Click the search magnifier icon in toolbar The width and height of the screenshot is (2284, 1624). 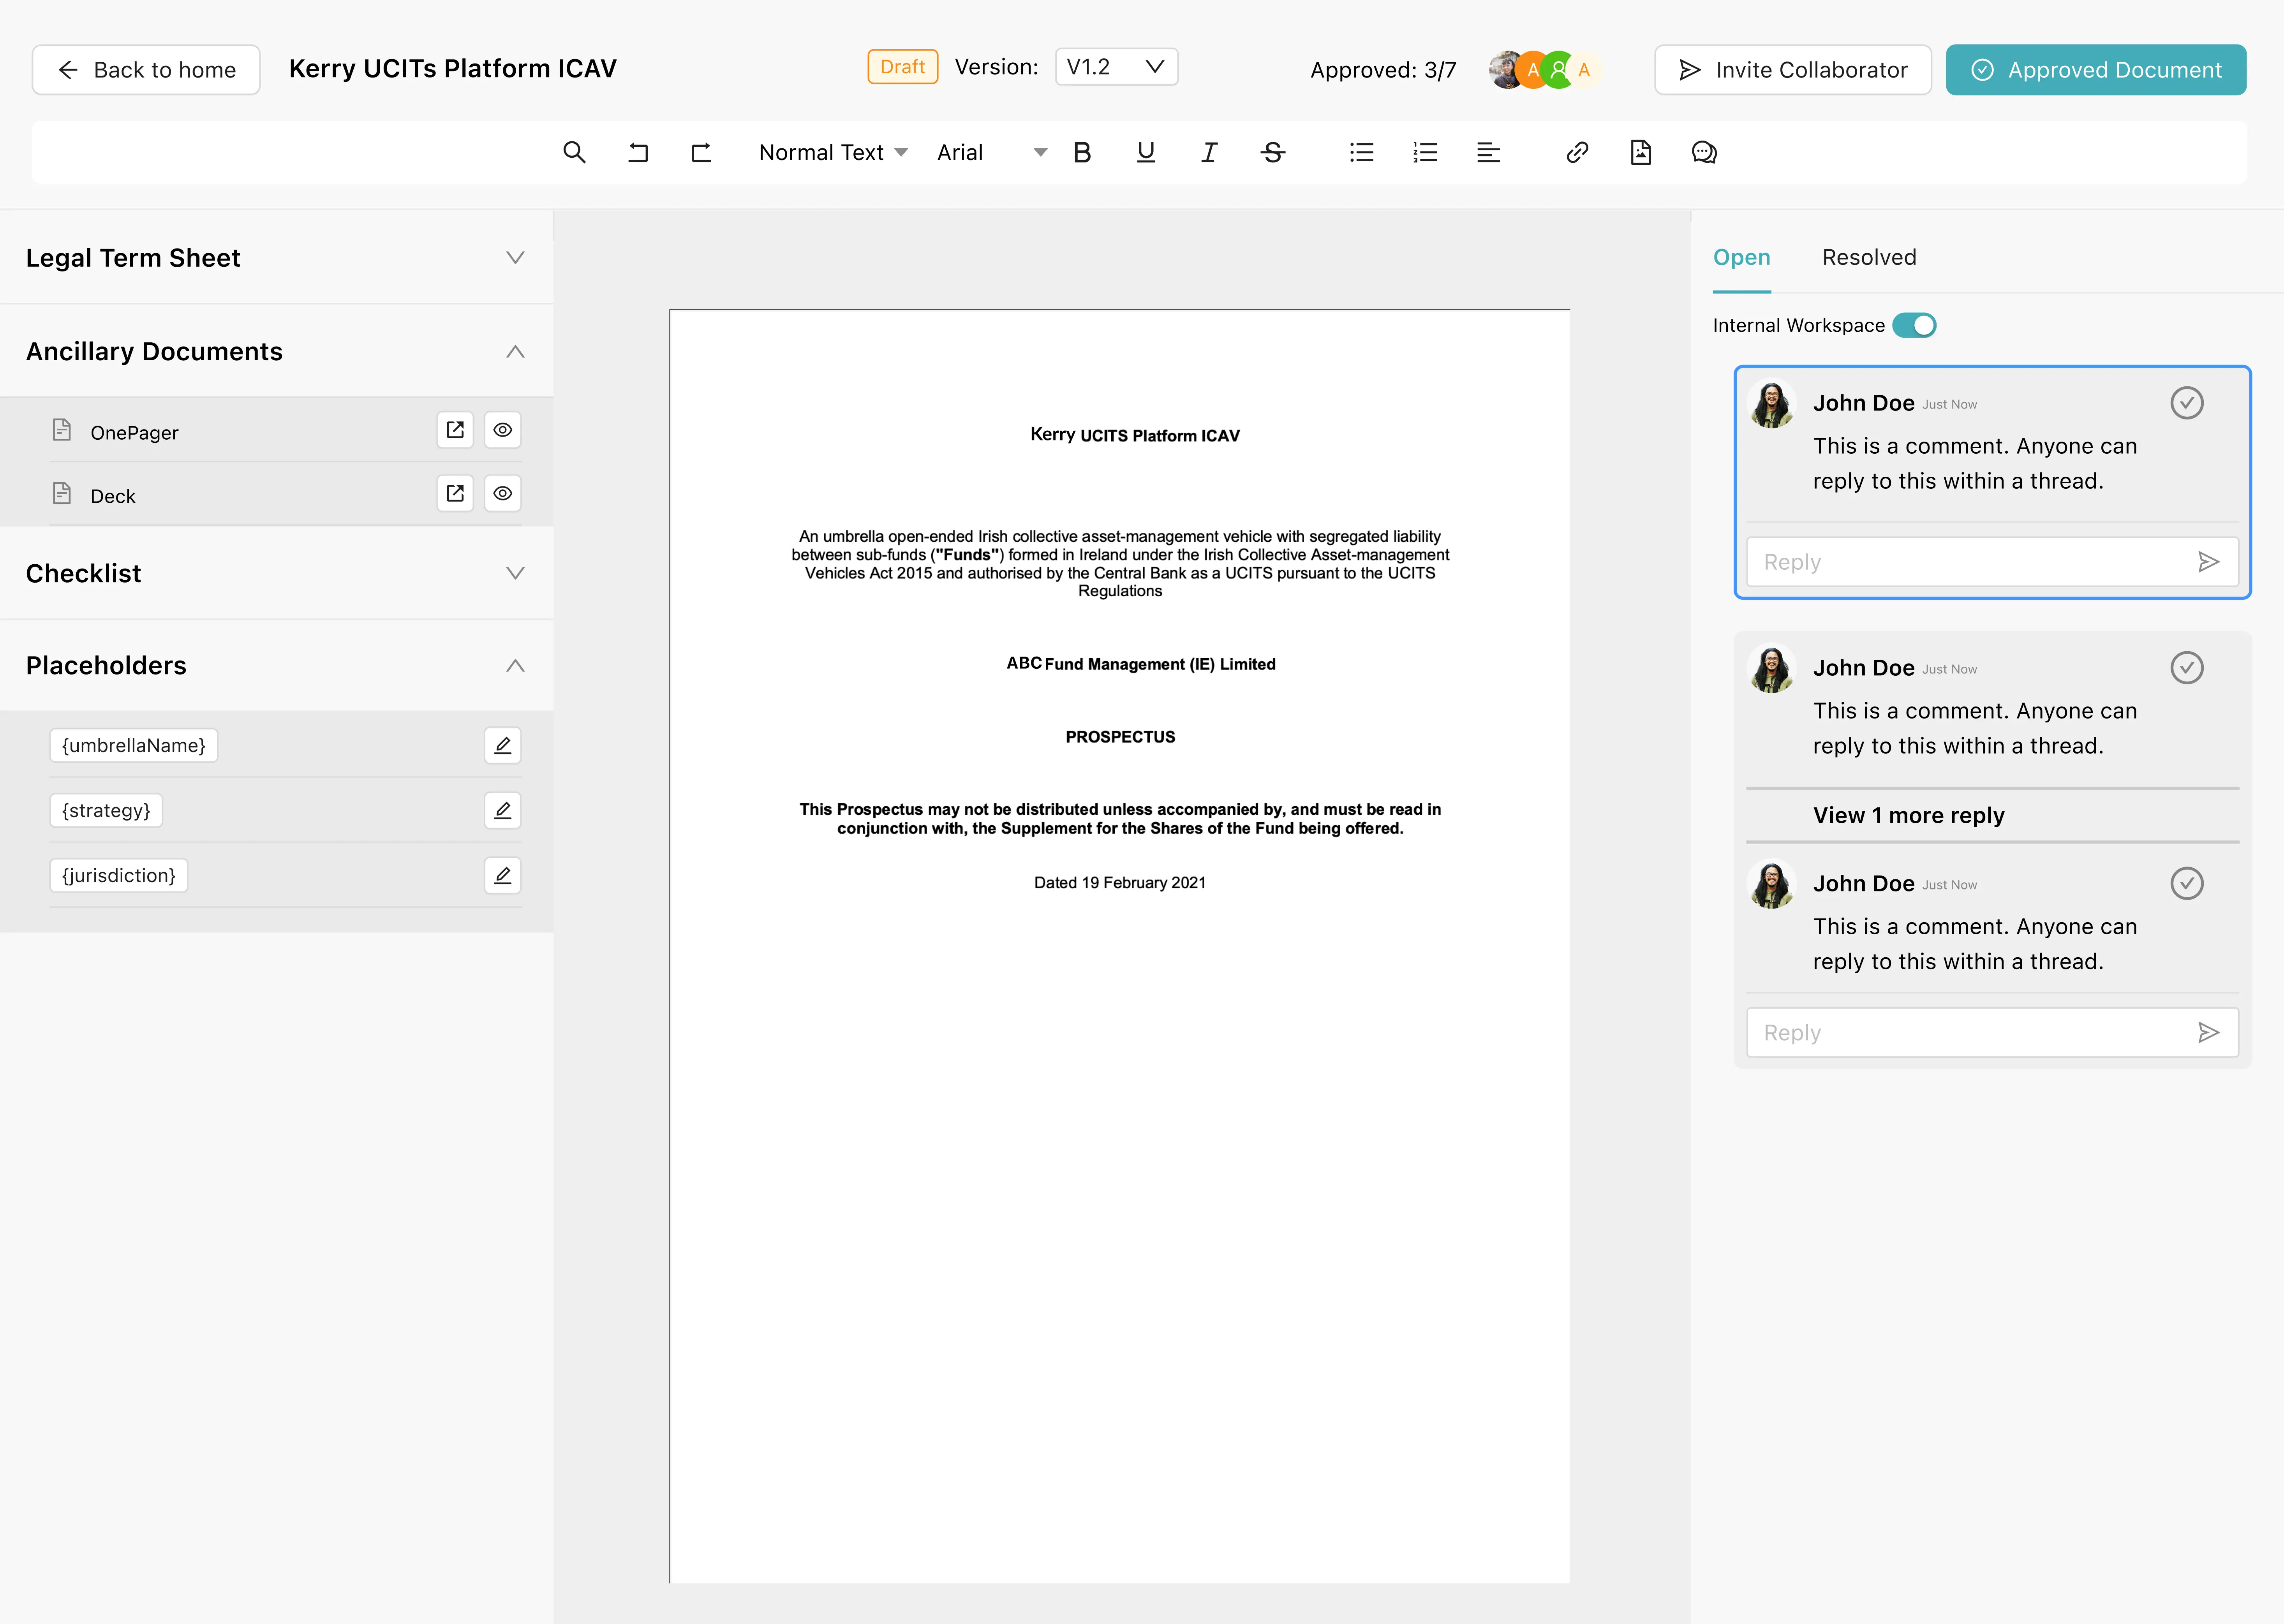pos(574,152)
